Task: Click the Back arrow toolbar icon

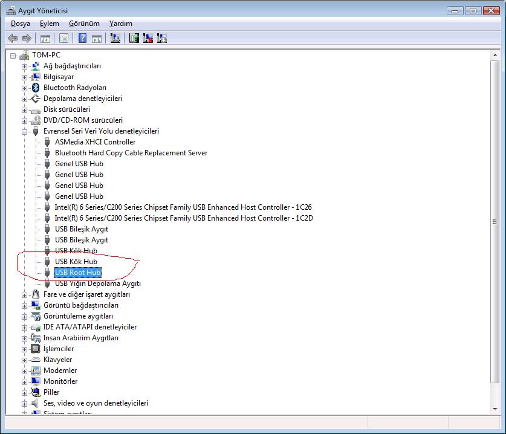Action: click(x=12, y=38)
